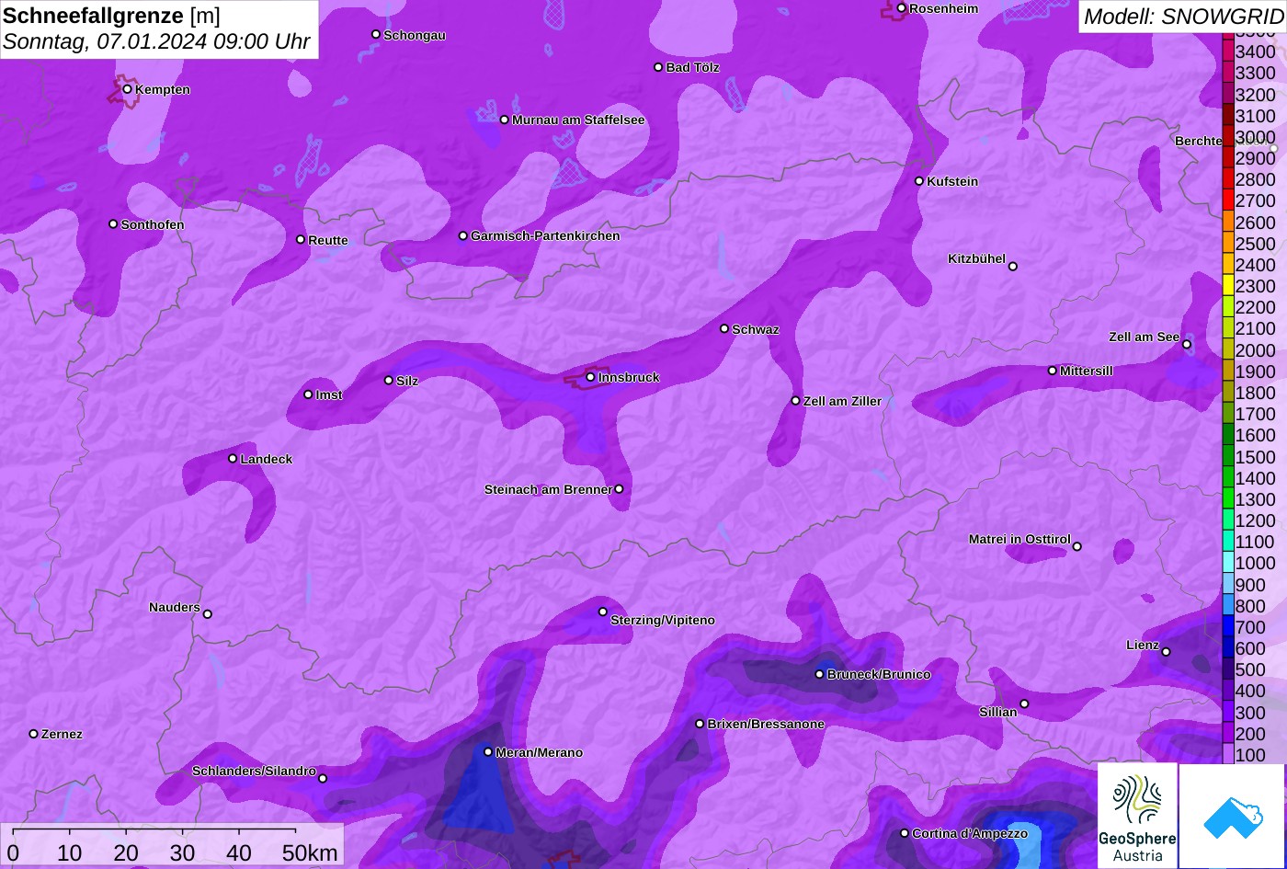Select the 700 m blue legend swatch

coord(1227,627)
